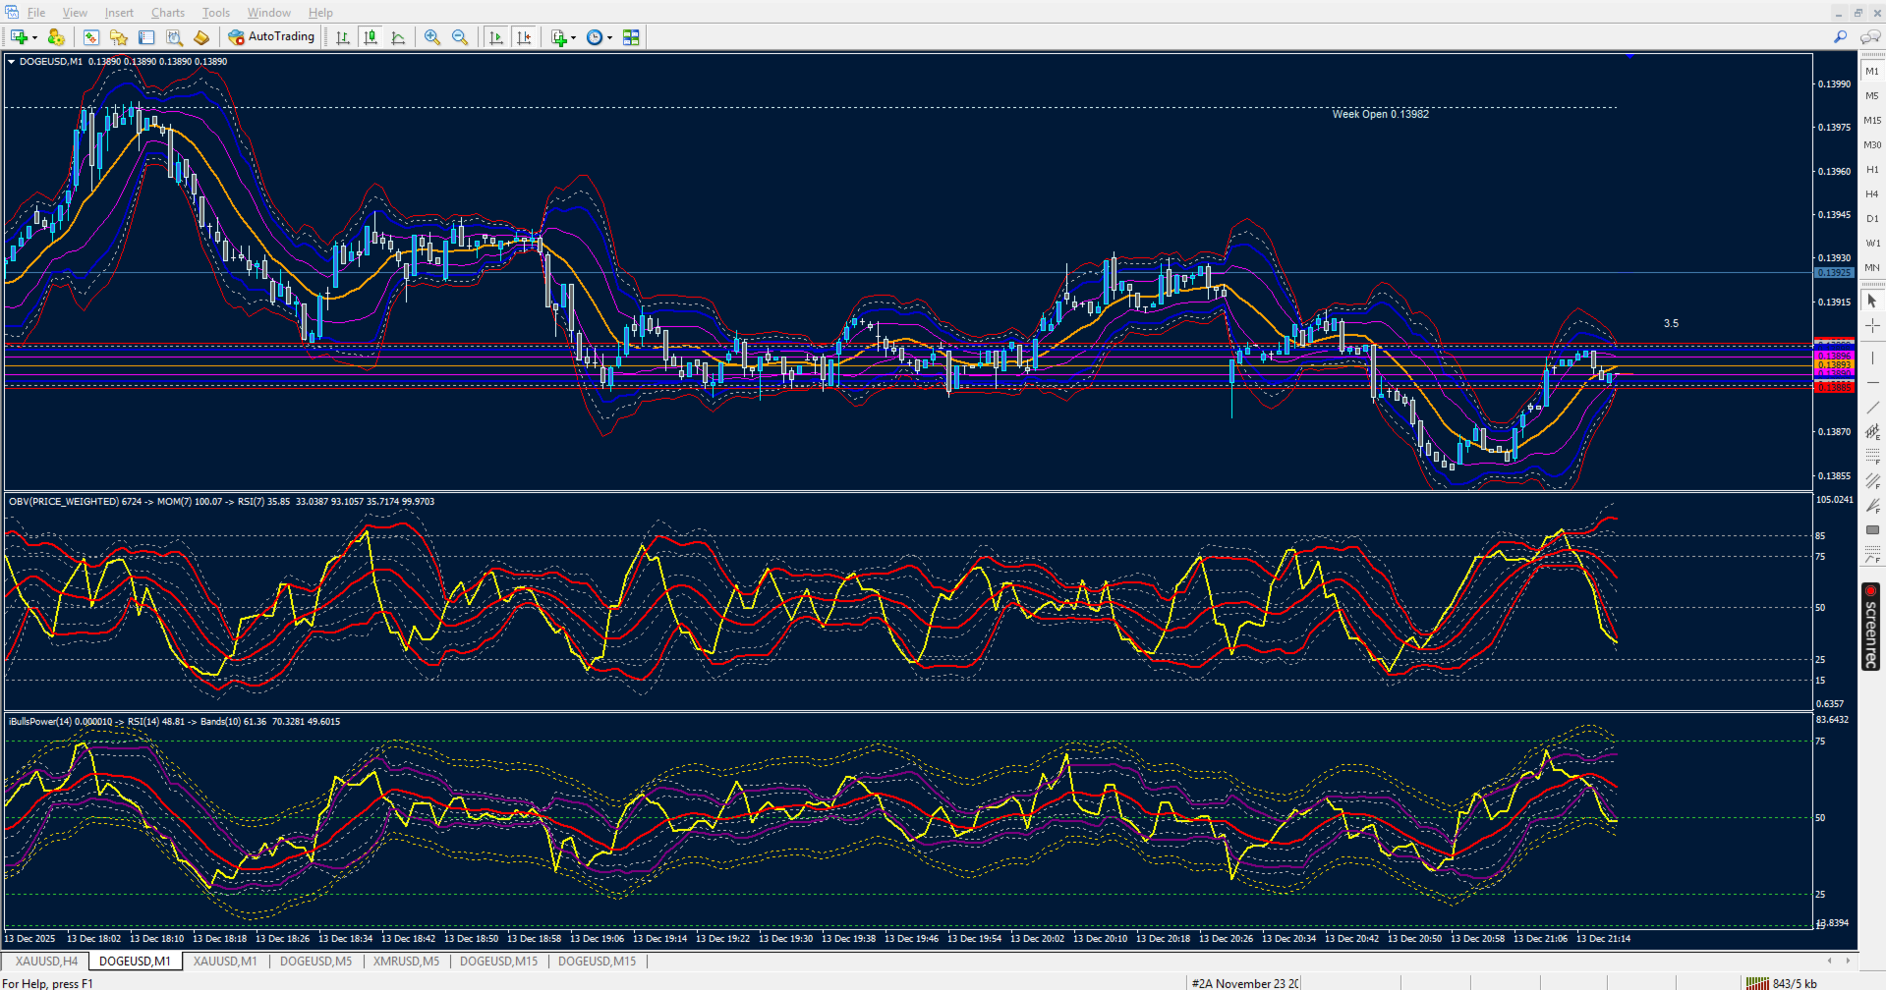Click the Zoom In magnifier icon
This screenshot has width=1886, height=990.
coord(431,37)
